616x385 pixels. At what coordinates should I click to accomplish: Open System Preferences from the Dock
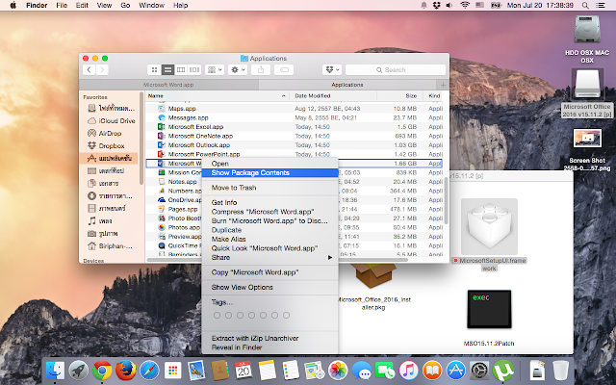point(479,370)
